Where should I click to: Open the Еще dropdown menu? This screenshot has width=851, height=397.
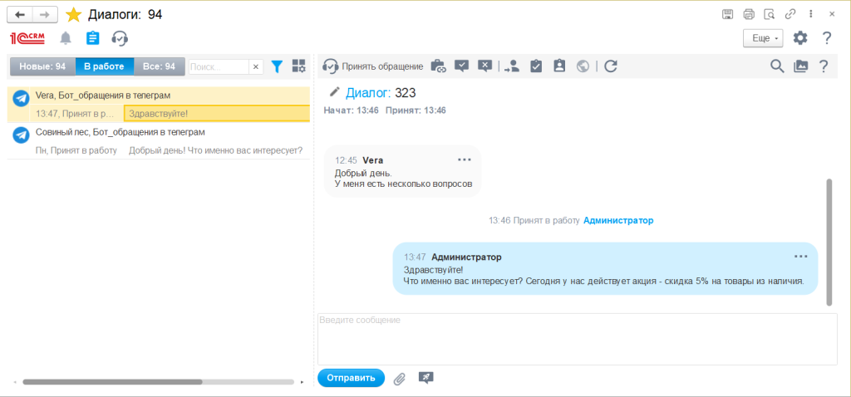762,38
